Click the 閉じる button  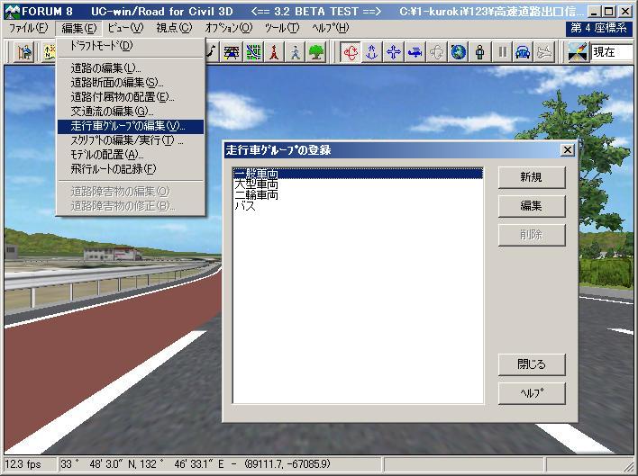(x=532, y=364)
